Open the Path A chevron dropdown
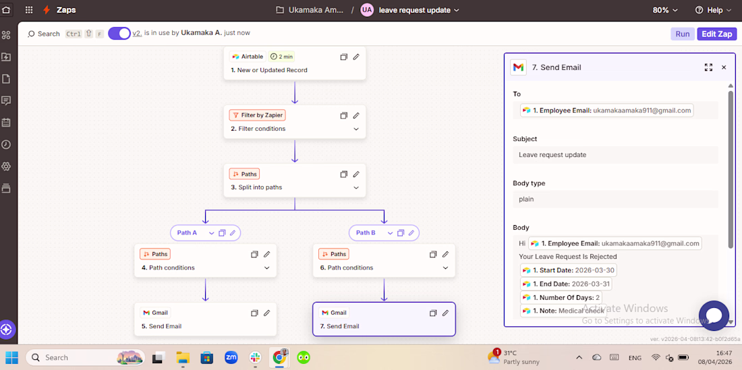The image size is (742, 370). (x=211, y=233)
